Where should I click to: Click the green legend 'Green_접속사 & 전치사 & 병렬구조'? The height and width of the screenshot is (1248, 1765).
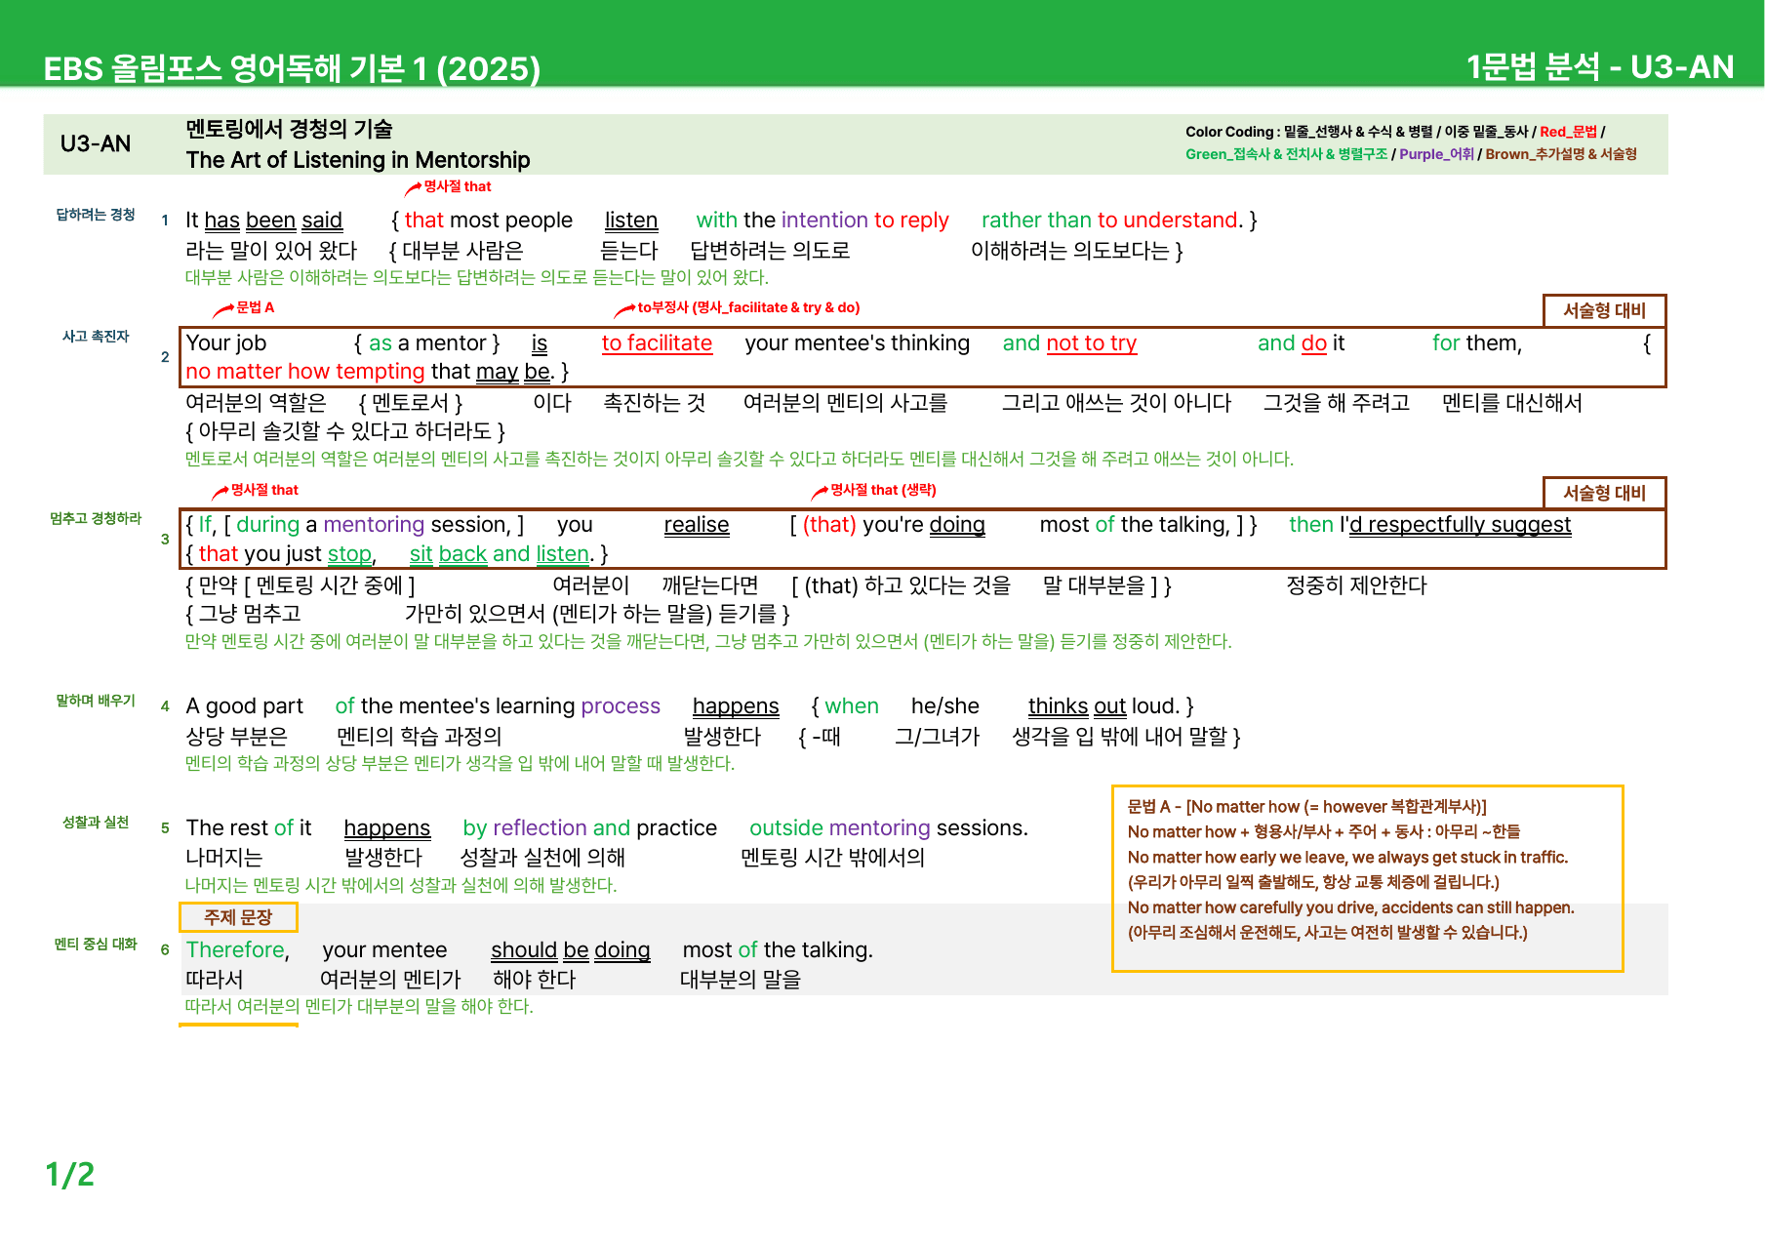(x=1286, y=154)
